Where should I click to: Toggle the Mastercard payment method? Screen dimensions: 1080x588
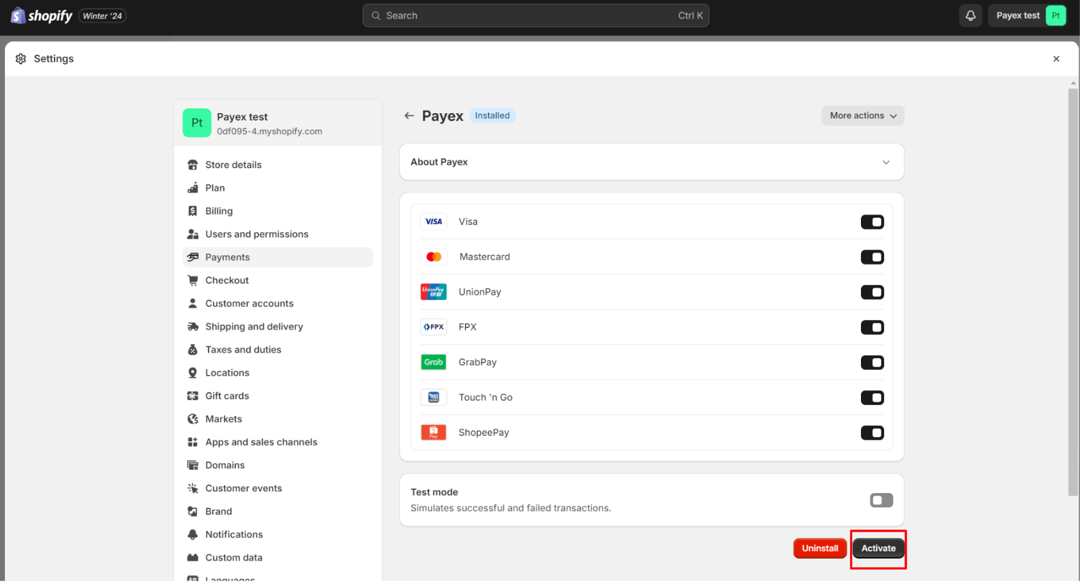tap(872, 257)
